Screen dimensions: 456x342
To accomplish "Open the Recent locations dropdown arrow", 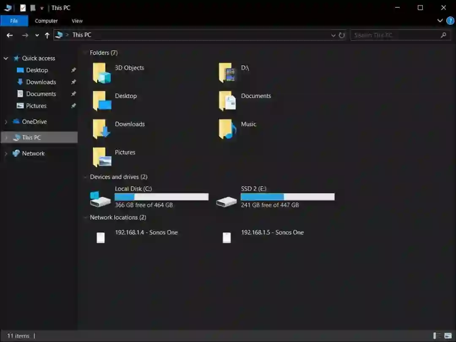I will point(37,35).
